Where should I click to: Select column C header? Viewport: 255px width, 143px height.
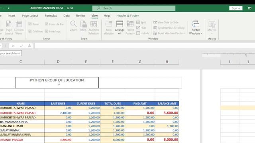(x=20, y=62)
